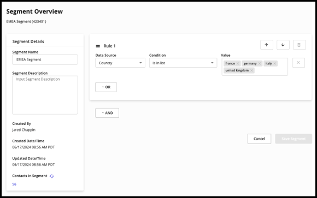Remove the germany tag
The width and height of the screenshot is (317, 198).
click(260, 64)
